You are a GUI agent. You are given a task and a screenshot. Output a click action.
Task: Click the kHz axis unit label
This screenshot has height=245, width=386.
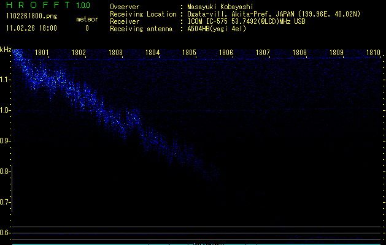tap(6, 50)
